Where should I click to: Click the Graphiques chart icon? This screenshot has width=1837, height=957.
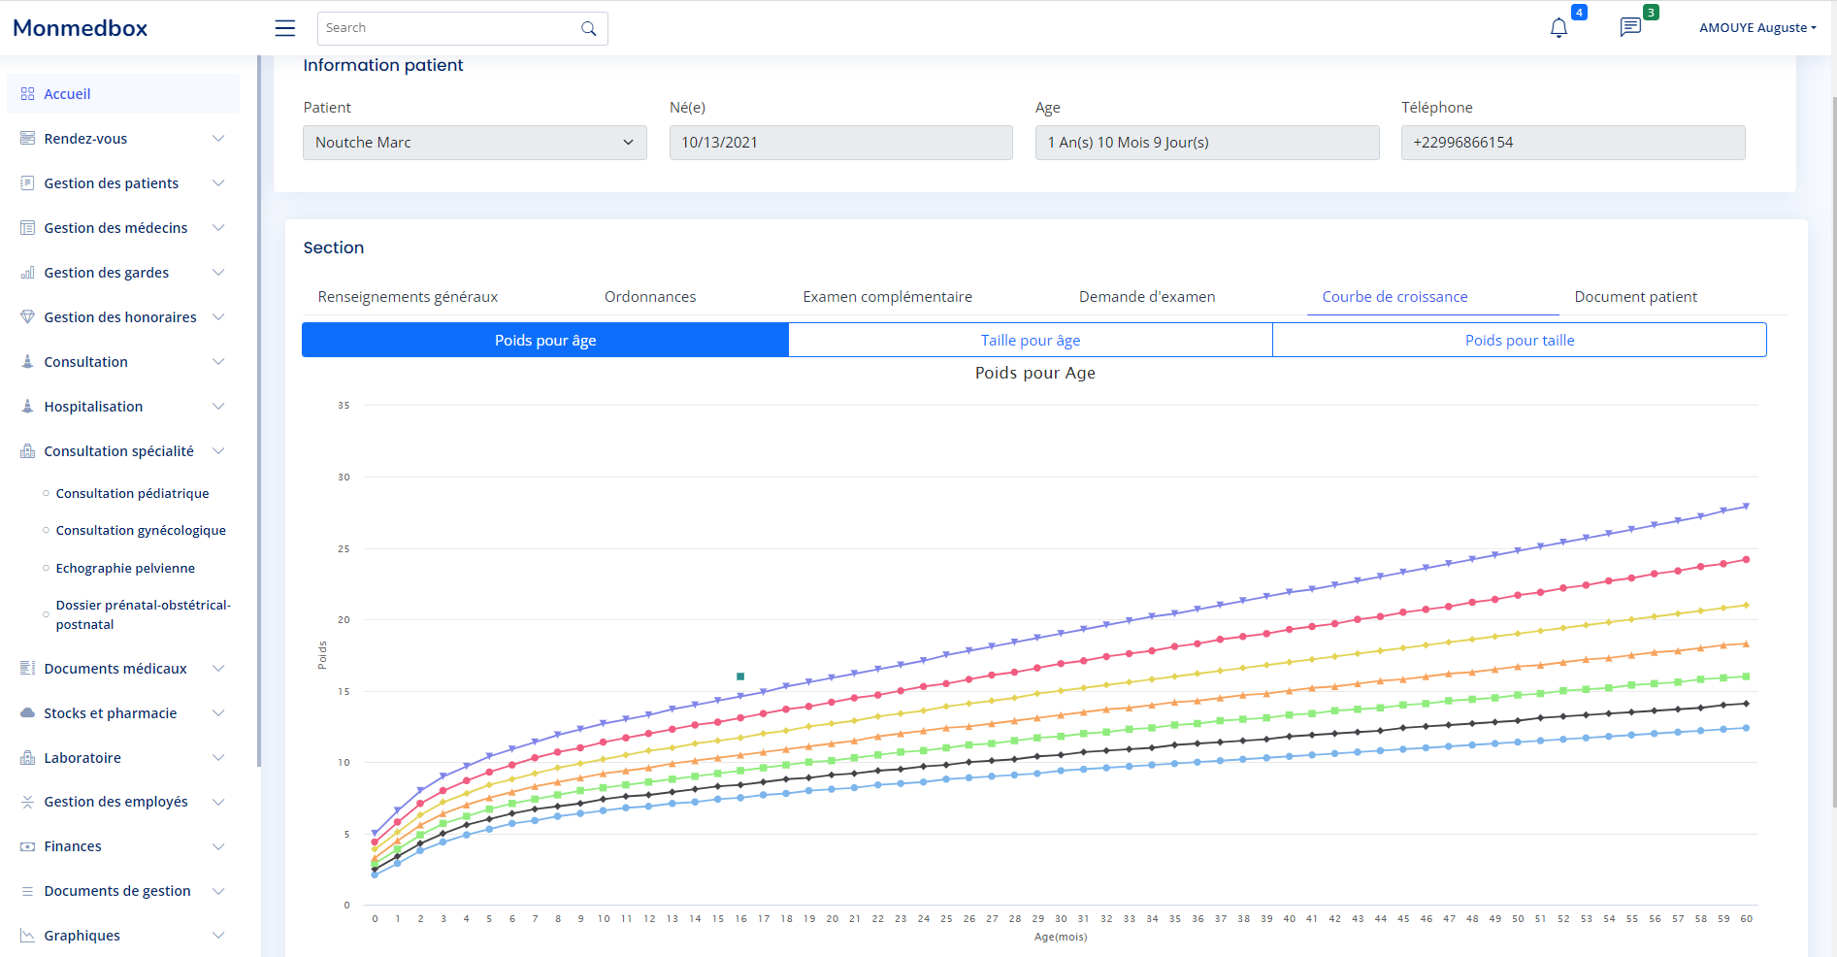pyautogui.click(x=27, y=936)
